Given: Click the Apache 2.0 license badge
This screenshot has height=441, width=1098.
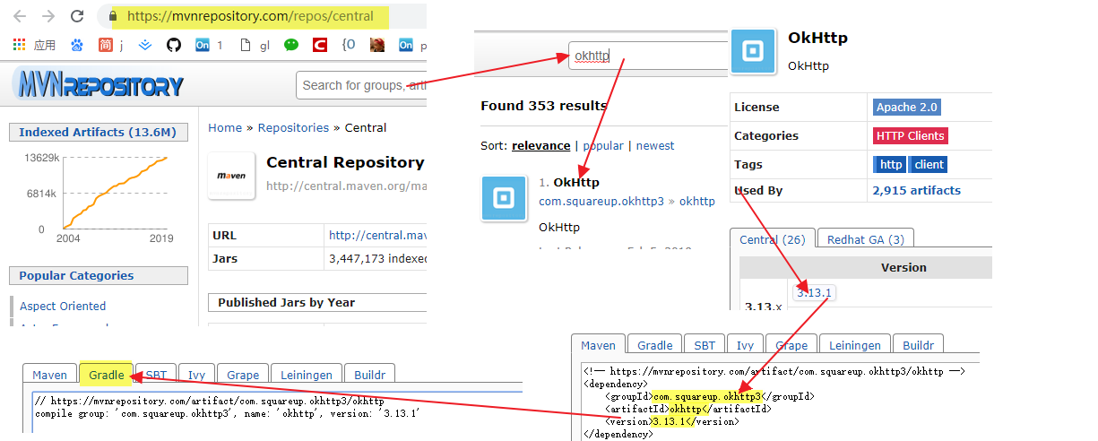Looking at the screenshot, I should (x=907, y=107).
